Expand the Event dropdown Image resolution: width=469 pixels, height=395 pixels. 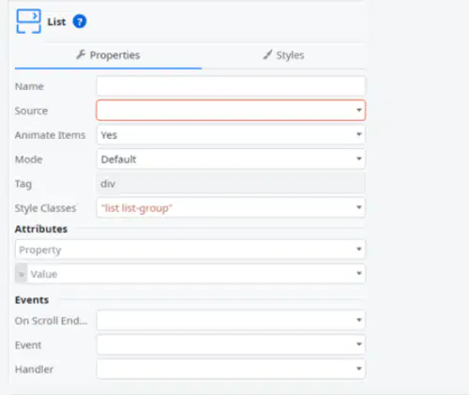(x=231, y=344)
